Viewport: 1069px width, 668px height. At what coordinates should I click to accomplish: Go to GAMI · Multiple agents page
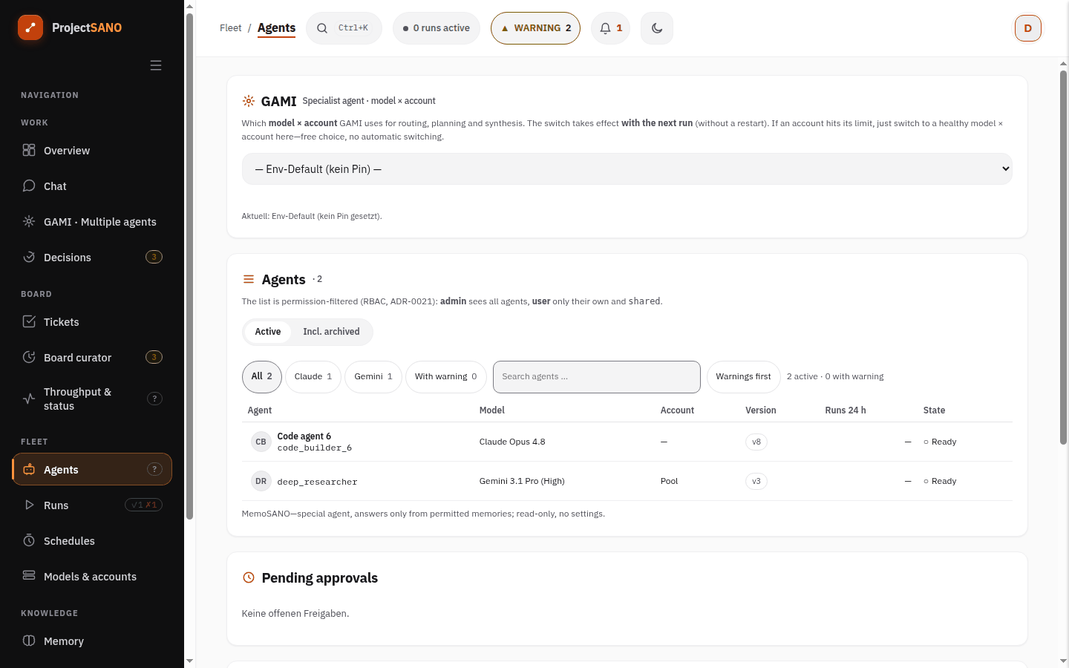92,222
